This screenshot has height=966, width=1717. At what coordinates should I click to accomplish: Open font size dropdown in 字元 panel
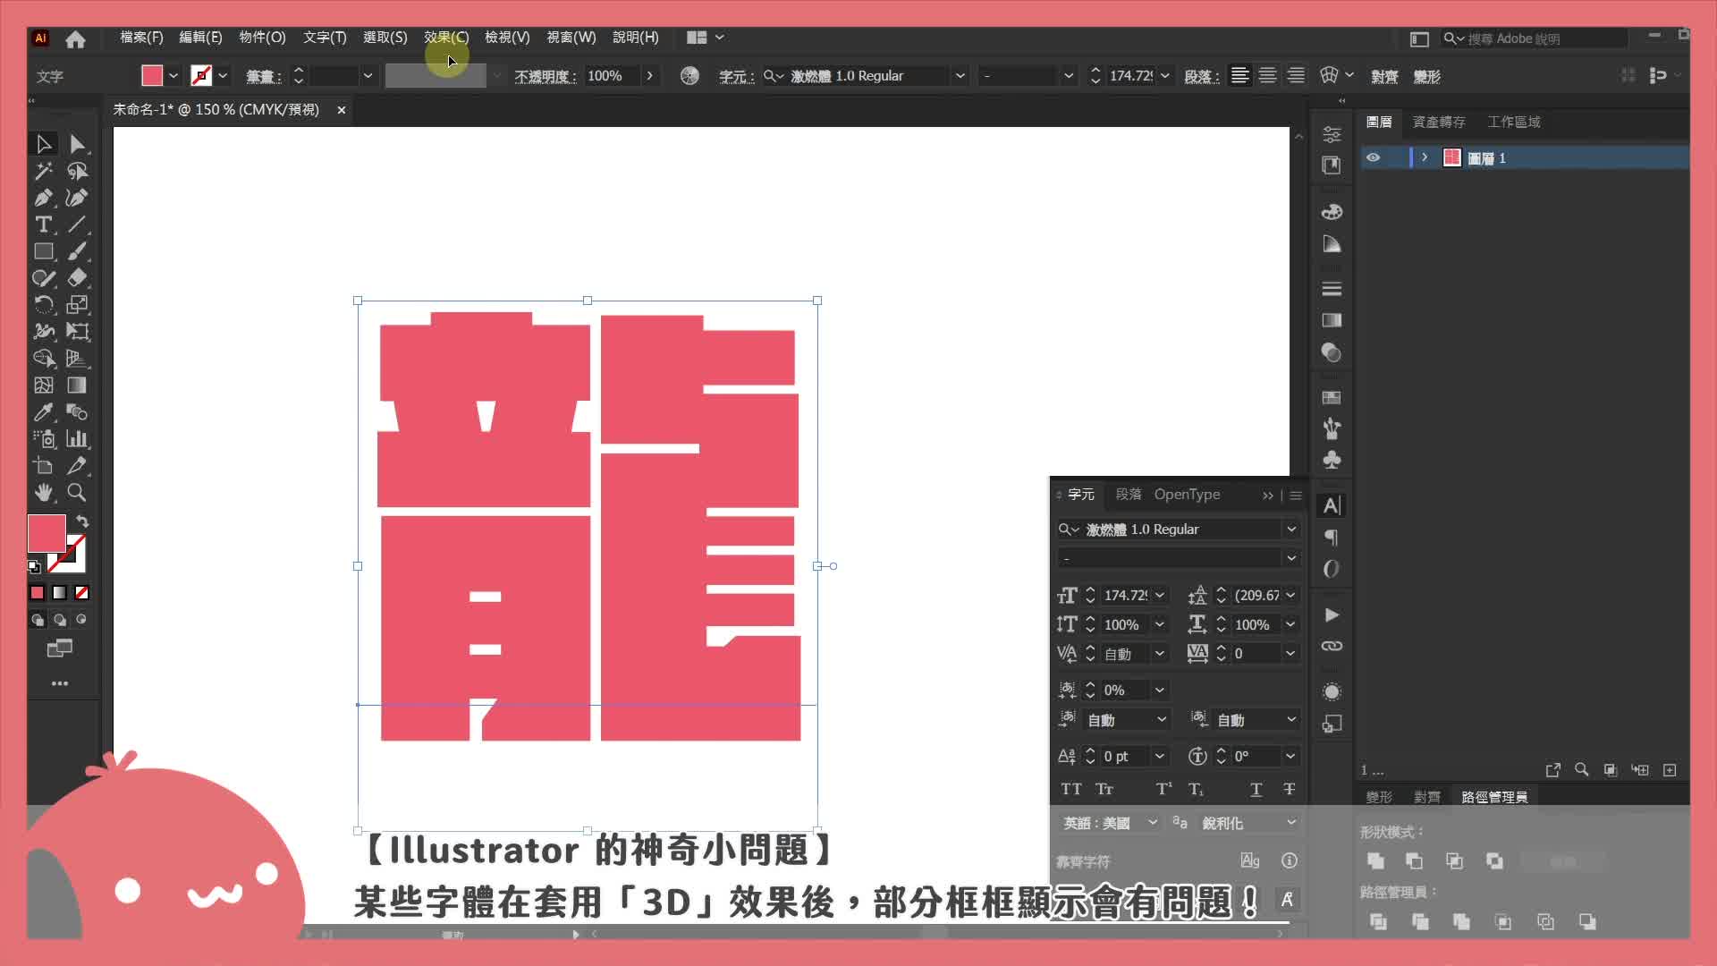click(x=1160, y=596)
